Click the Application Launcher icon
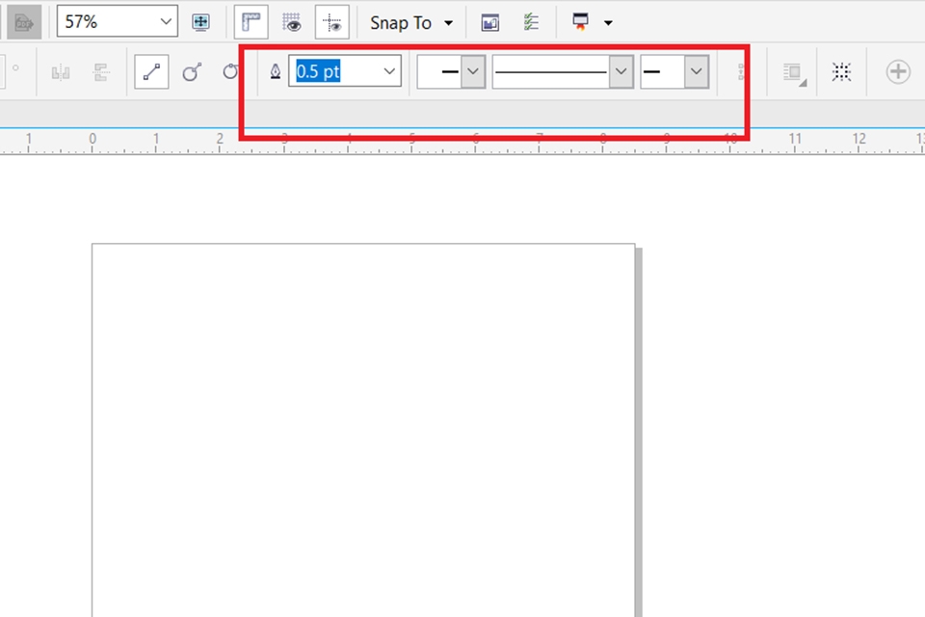 580,22
